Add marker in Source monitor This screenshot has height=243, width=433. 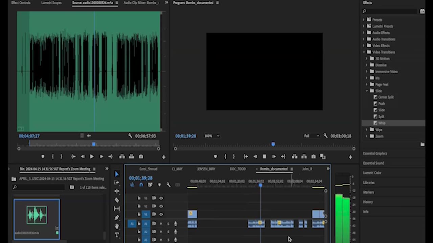pyautogui.click(x=43, y=157)
